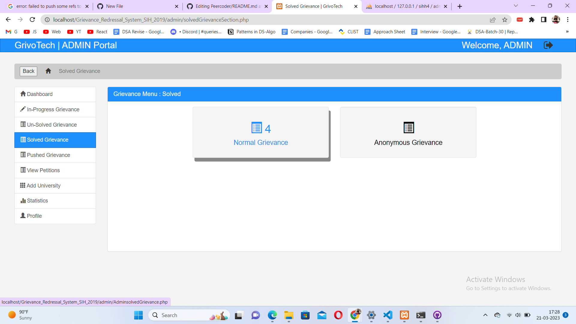Open the Anonymous Grievance card icon
The width and height of the screenshot is (576, 324).
408,127
